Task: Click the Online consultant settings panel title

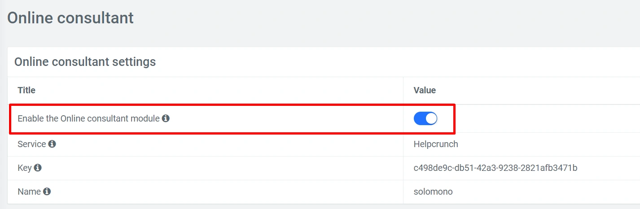Action: point(85,62)
